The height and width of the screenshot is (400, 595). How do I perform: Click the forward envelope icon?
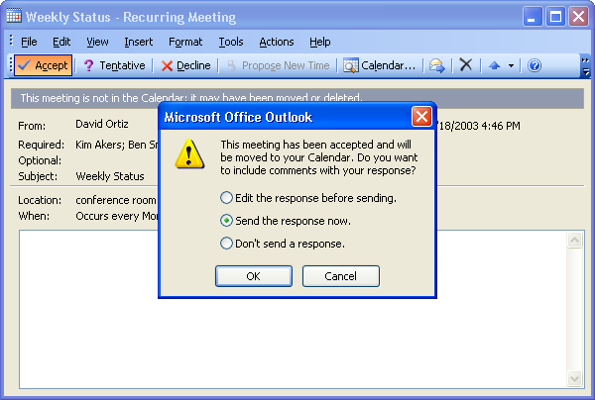[437, 65]
